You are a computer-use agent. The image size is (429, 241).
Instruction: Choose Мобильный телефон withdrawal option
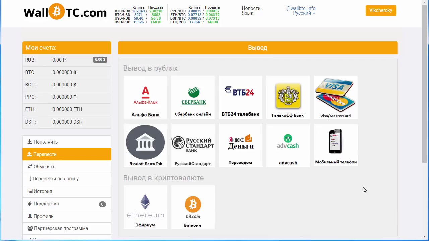335,145
